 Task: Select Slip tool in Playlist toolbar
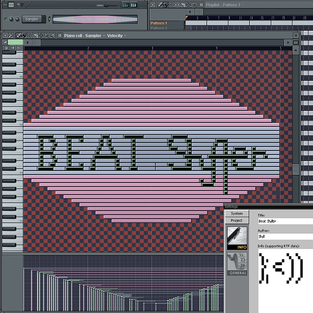pyautogui.click(x=177, y=5)
